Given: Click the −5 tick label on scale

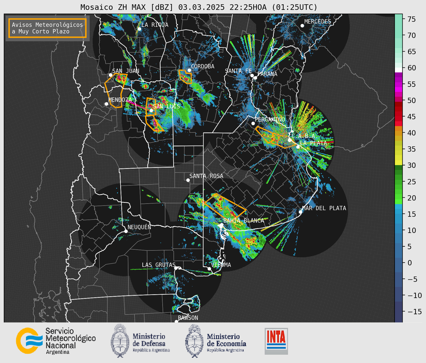Looking at the screenshot, I should pyautogui.click(x=412, y=279).
